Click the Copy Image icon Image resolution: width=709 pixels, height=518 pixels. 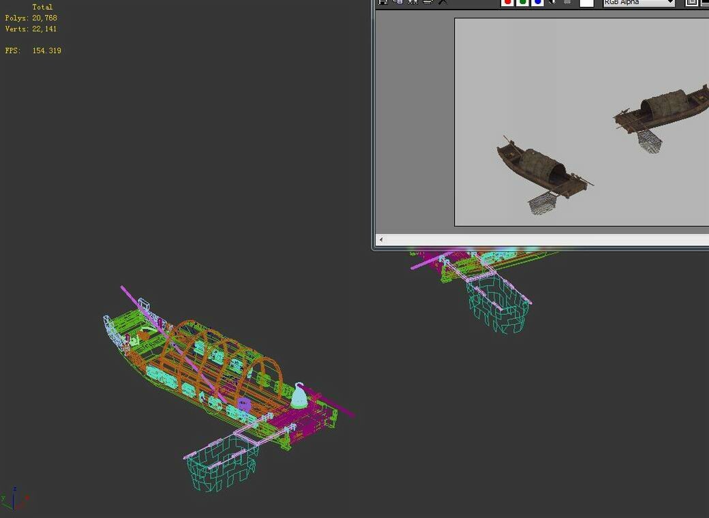coord(398,2)
